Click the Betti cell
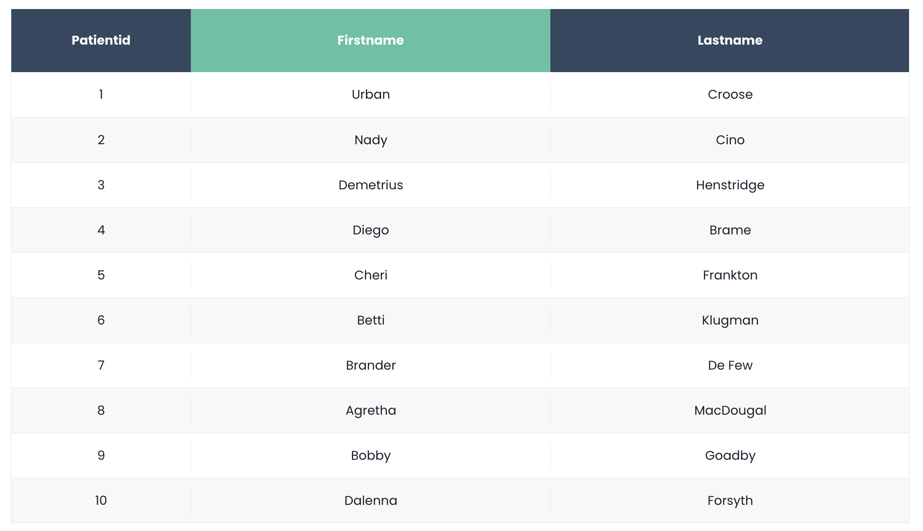 pyautogui.click(x=370, y=320)
